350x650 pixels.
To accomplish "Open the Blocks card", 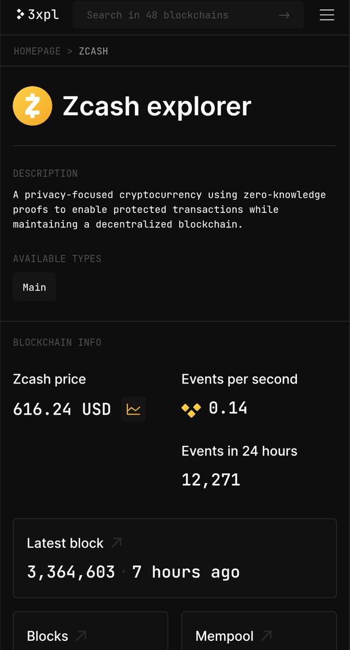I will click(90, 631).
